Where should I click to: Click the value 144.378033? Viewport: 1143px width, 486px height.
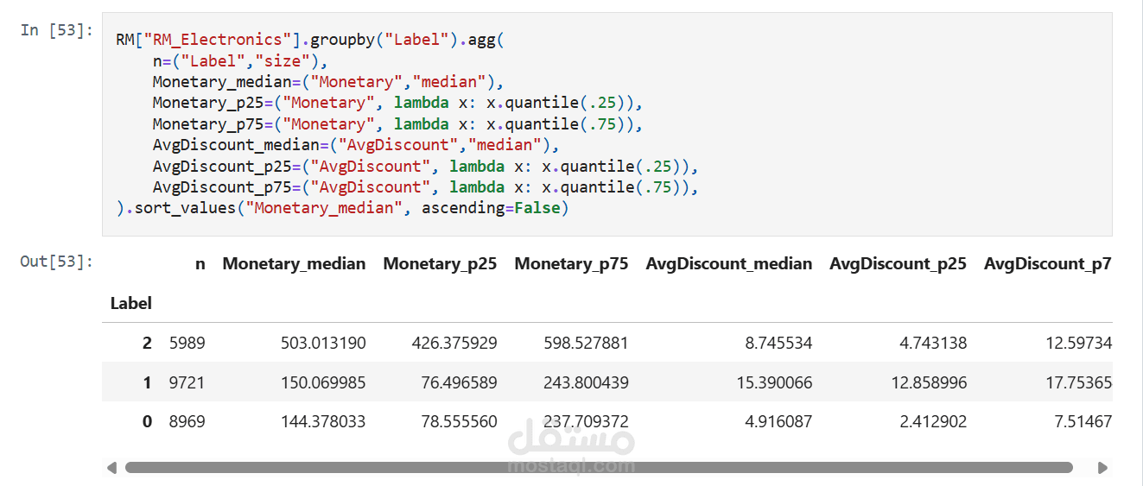[323, 422]
